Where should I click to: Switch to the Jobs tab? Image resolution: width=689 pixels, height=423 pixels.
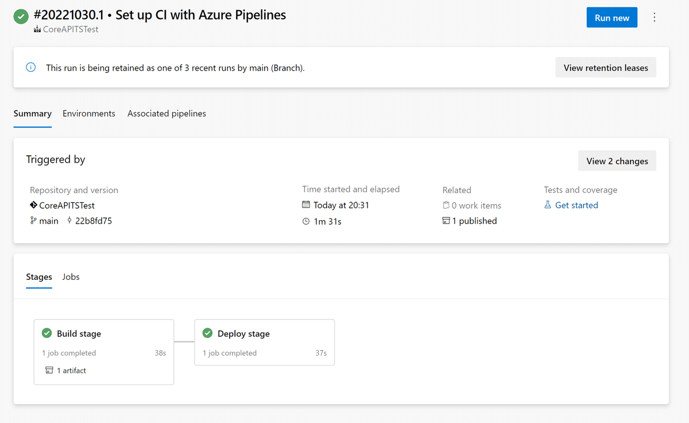tap(70, 277)
